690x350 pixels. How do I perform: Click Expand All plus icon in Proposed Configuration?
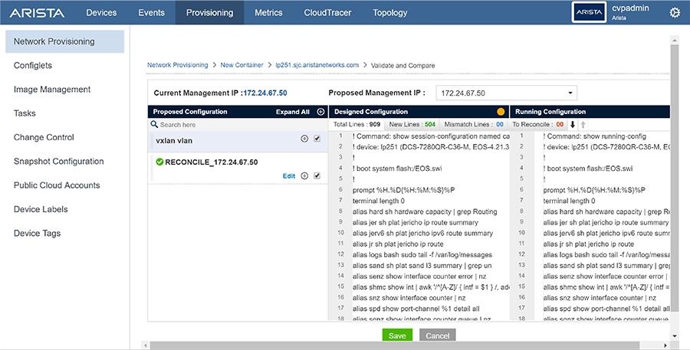click(x=320, y=112)
